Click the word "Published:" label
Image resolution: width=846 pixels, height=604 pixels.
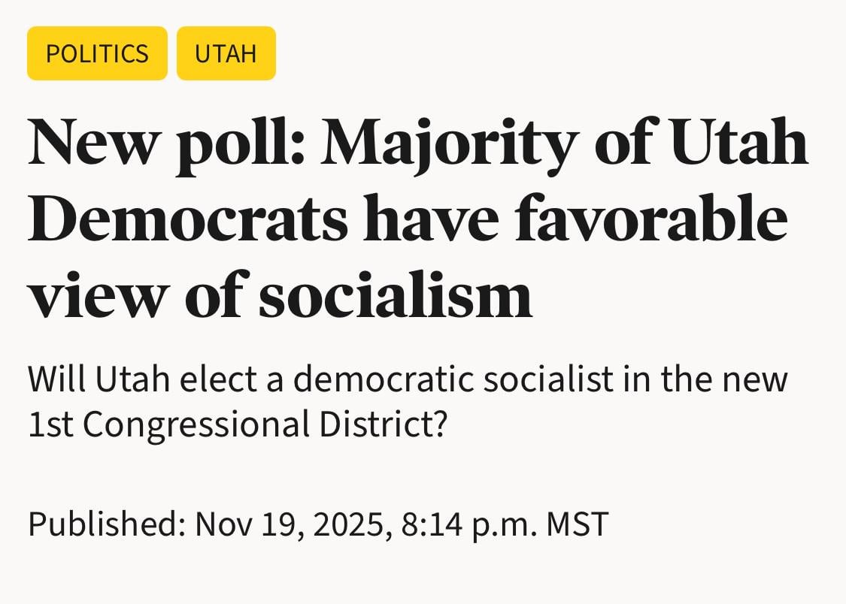[106, 524]
